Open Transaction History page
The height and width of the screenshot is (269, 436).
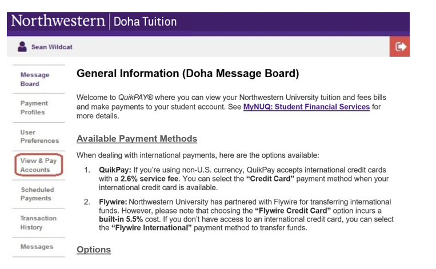tap(38, 223)
